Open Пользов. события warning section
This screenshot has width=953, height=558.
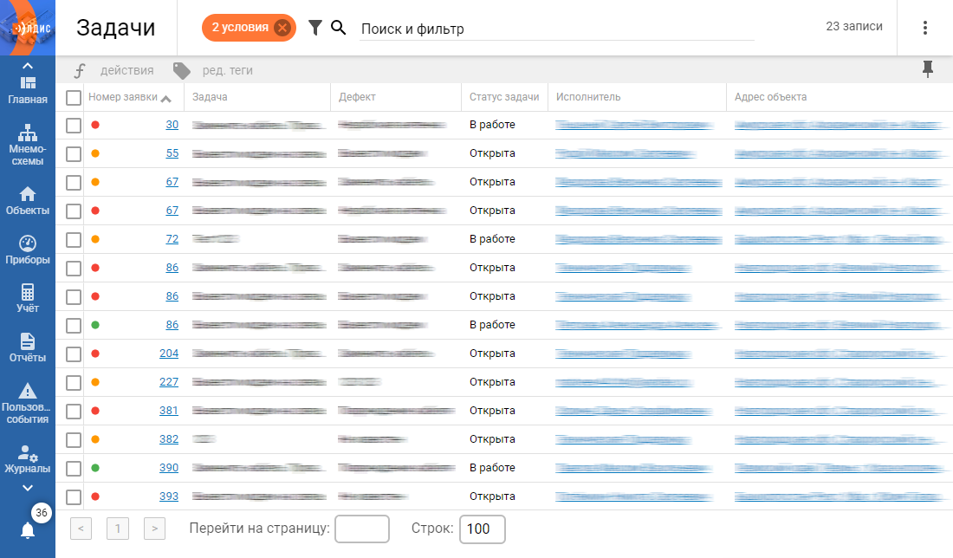tap(28, 403)
